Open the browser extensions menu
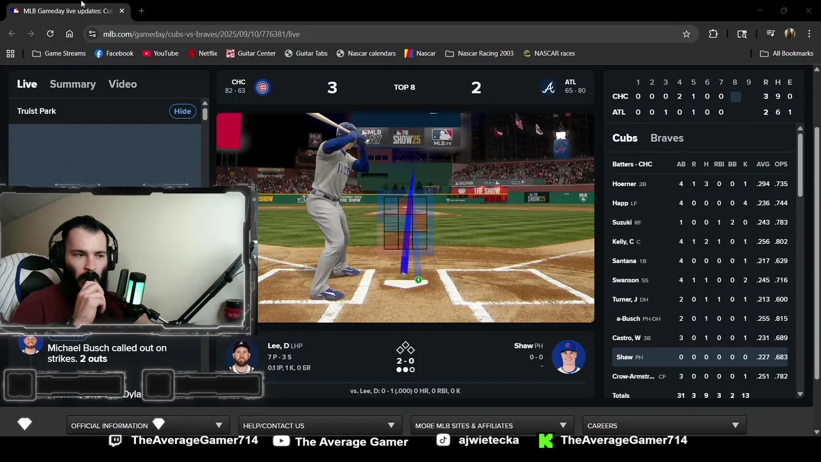Image resolution: width=821 pixels, height=462 pixels. 713,34
